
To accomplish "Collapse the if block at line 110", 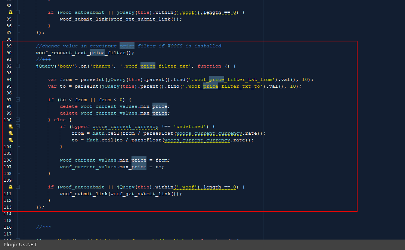I will (x=18, y=187).
